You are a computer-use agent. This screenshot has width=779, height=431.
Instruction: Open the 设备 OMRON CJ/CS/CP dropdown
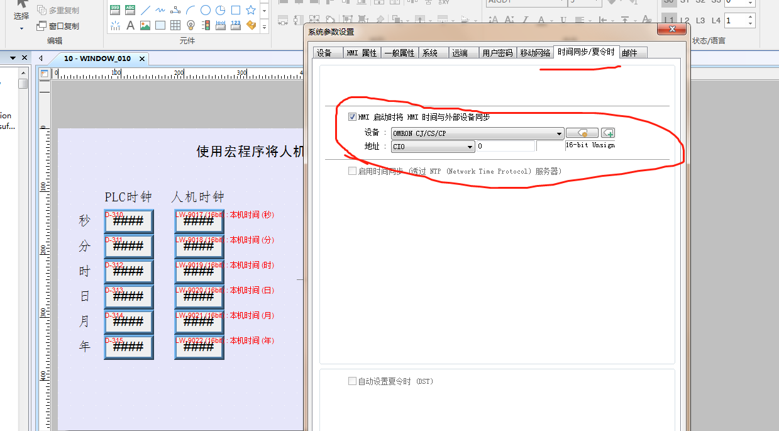click(x=559, y=133)
